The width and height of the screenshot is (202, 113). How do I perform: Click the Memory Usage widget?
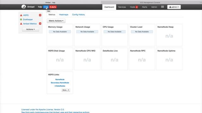tap(60, 35)
